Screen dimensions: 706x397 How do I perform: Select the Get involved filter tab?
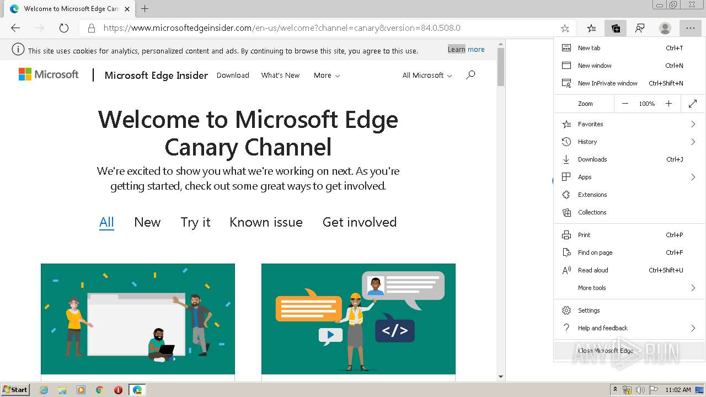coord(360,222)
